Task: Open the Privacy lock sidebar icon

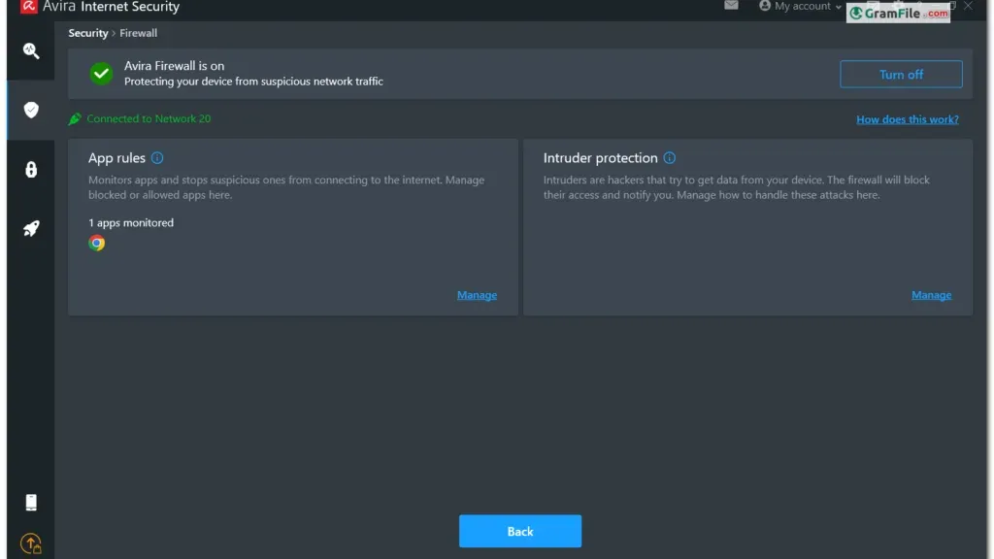Action: [x=31, y=169]
